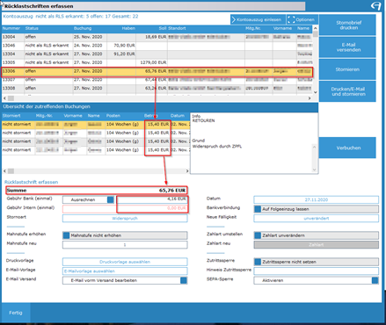Click the Datum field 27.11.2020
386x325 pixels.
coord(316,199)
